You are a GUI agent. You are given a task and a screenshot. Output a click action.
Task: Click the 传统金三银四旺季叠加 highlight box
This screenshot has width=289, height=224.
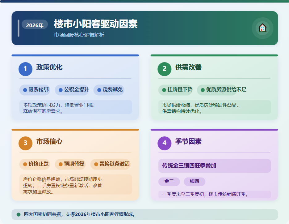tap(215, 166)
